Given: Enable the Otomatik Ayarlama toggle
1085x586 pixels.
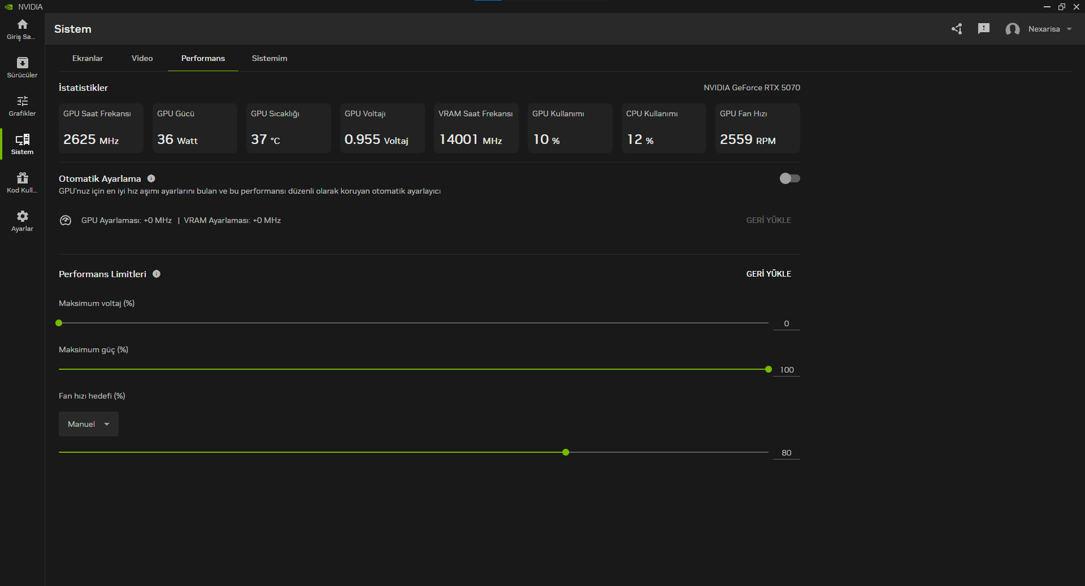Looking at the screenshot, I should point(789,178).
